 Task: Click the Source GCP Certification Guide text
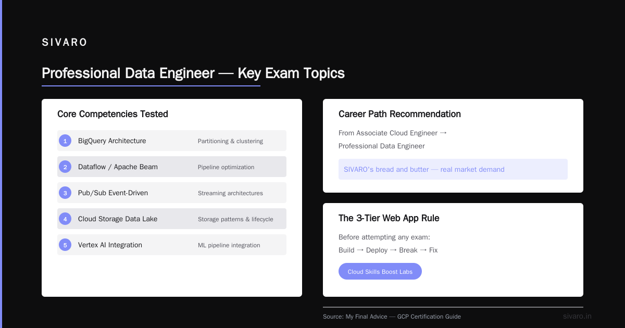tap(392, 317)
